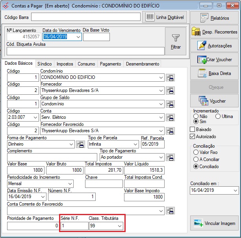Click the Chave input field

[x=104, y=184]
